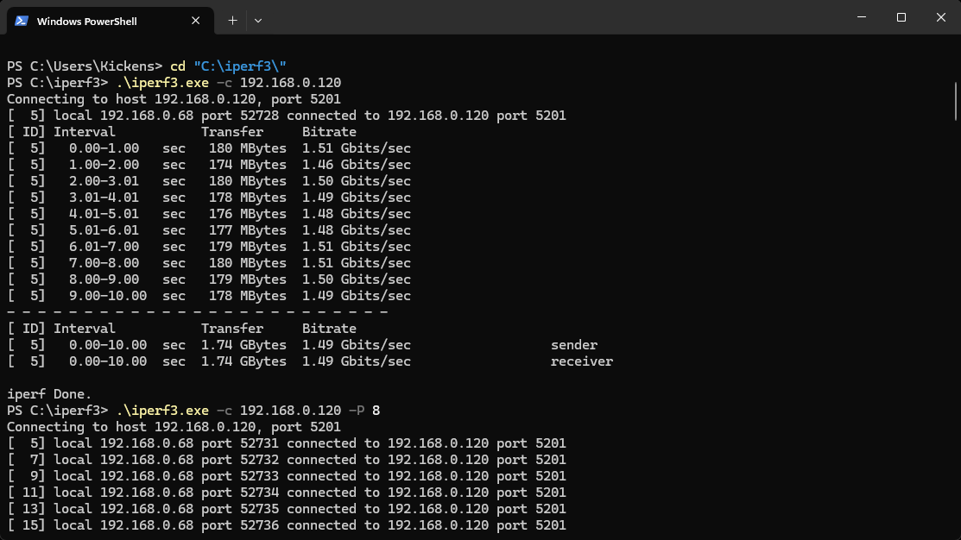Click the "iperf Done." output line
The image size is (961, 540).
click(x=49, y=394)
